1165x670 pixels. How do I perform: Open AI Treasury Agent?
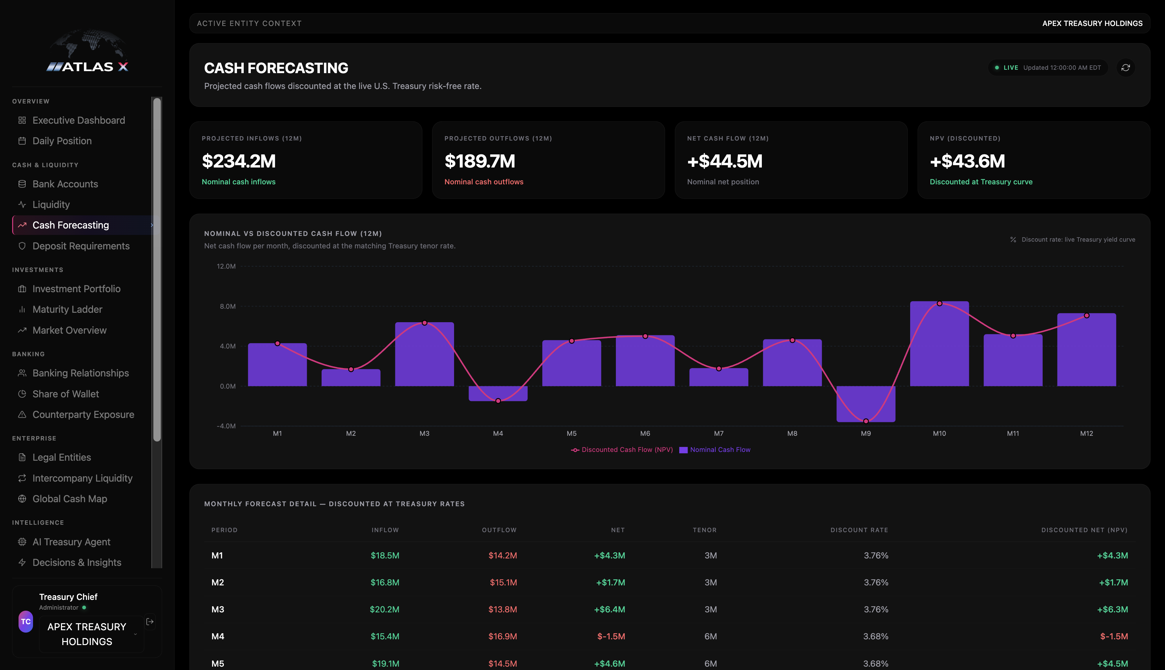point(71,542)
